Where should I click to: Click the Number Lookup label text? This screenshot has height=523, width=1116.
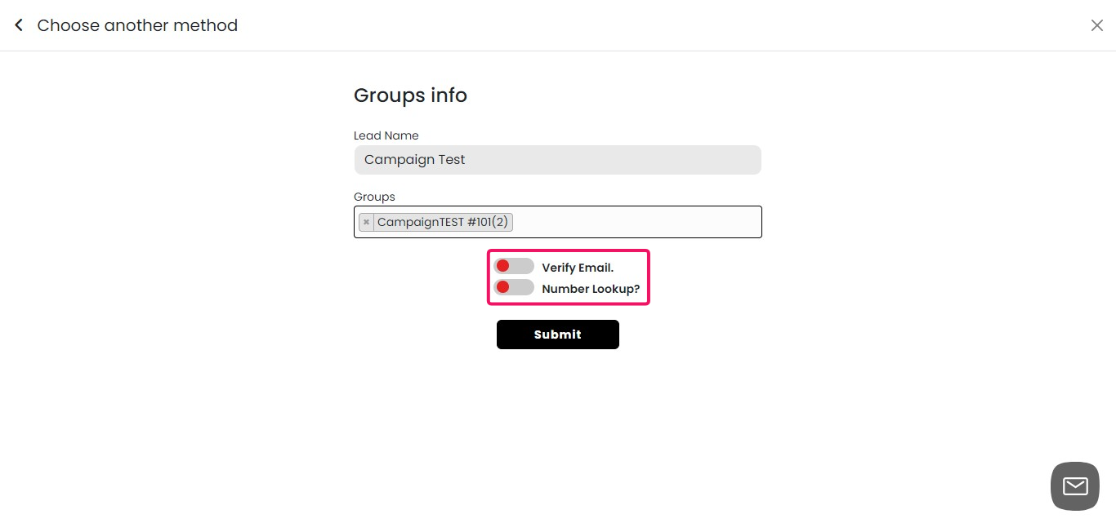click(590, 288)
